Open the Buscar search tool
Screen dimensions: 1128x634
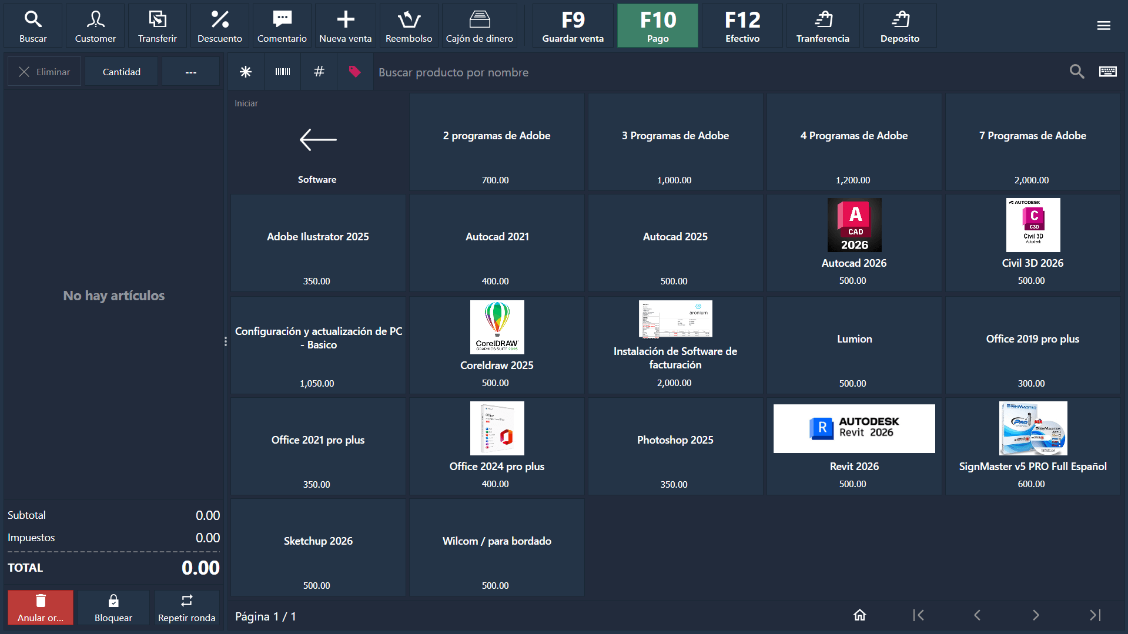coord(33,26)
